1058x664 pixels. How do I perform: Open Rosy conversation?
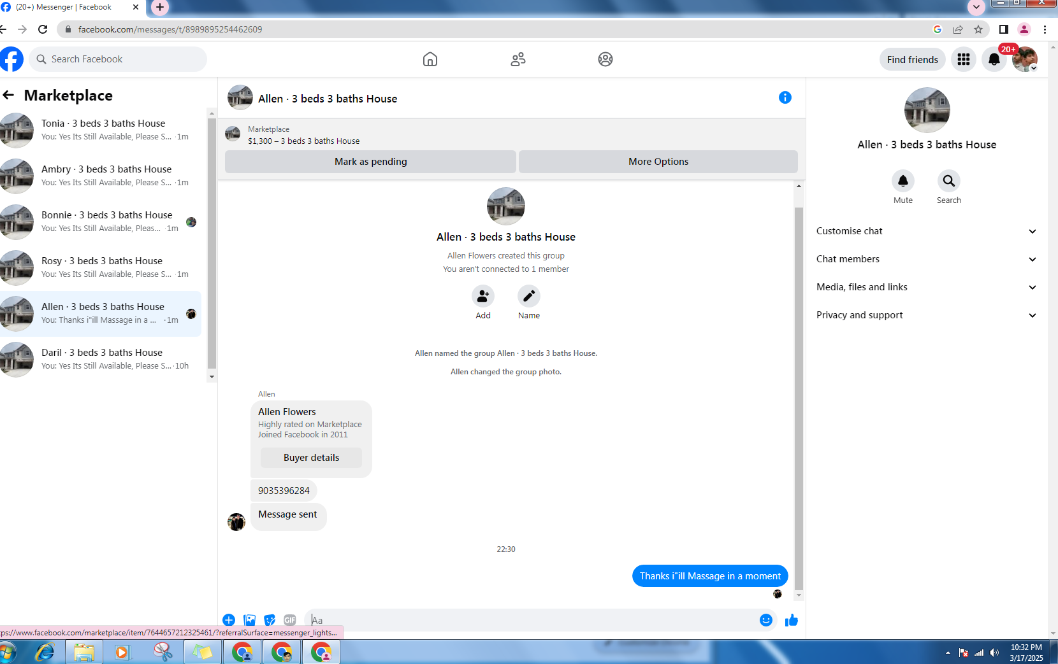point(101,267)
